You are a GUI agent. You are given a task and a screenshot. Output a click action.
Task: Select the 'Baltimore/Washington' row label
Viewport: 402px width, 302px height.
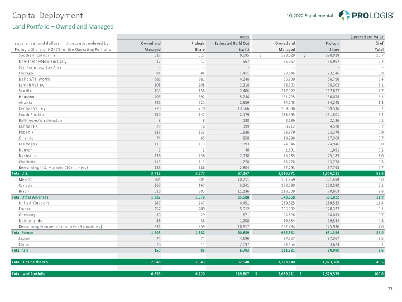pos(40,120)
